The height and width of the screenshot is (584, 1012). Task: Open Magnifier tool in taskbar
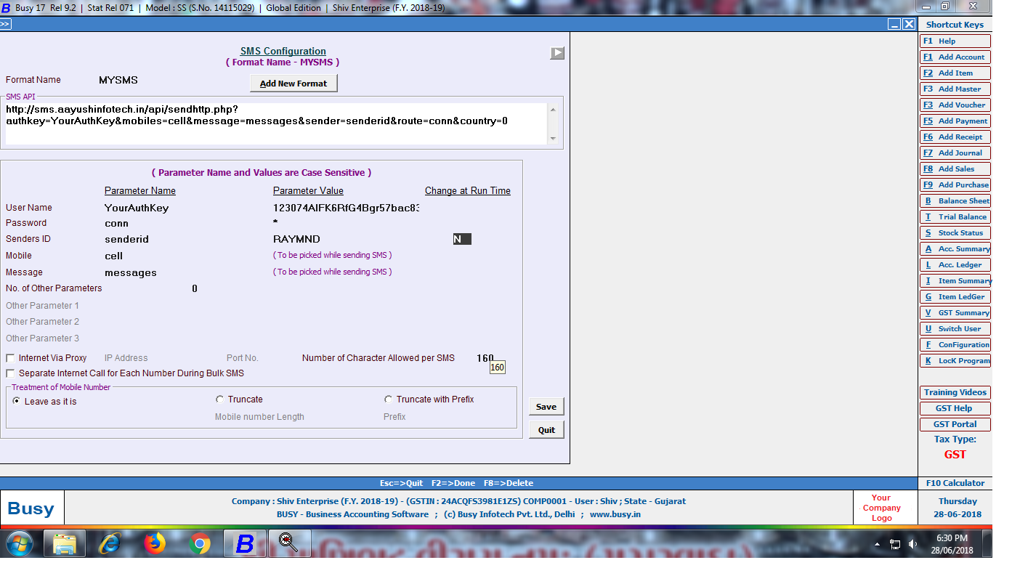pos(289,543)
